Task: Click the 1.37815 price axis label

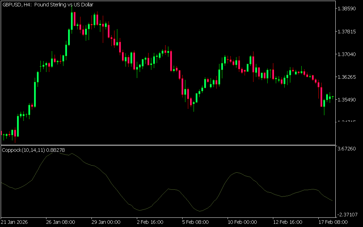Action: tap(347, 32)
